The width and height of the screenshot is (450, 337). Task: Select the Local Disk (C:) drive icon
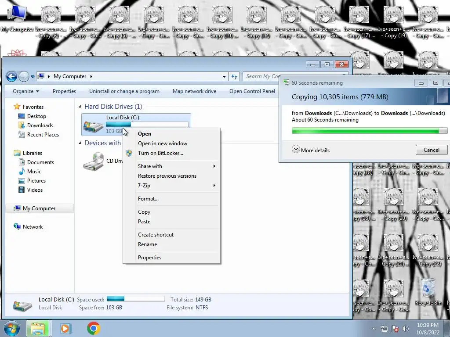point(93,126)
